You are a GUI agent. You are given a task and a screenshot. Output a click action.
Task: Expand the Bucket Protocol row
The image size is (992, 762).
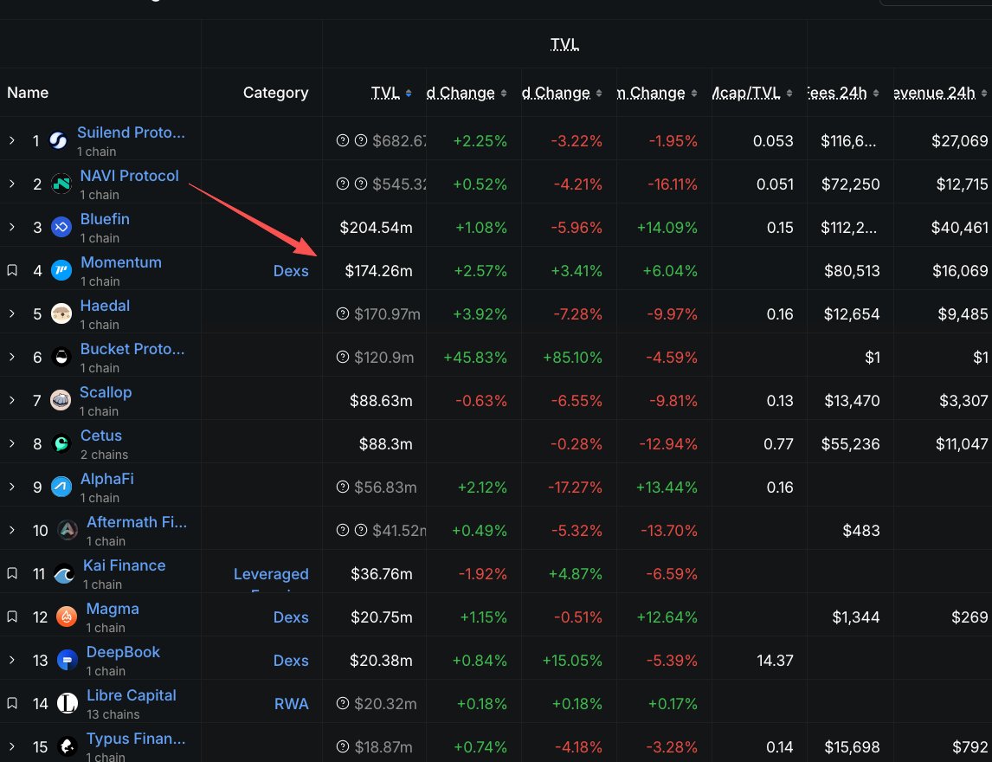click(x=12, y=358)
